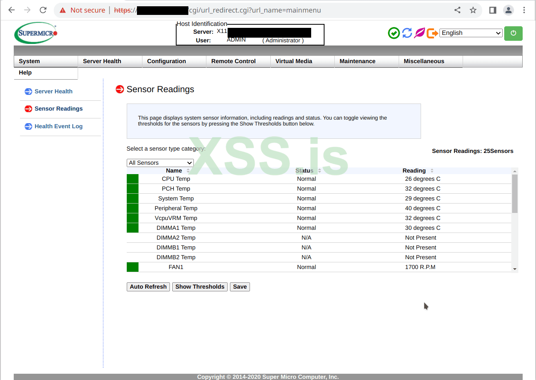Toggle sorting on the Reading column
Image resolution: width=536 pixels, height=380 pixels.
[432, 171]
